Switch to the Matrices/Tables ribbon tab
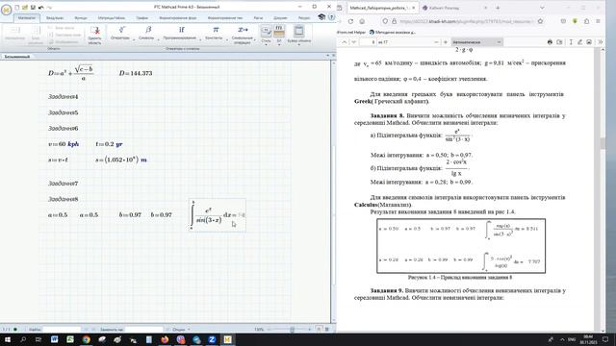This screenshot has height=346, width=616. (x=112, y=18)
